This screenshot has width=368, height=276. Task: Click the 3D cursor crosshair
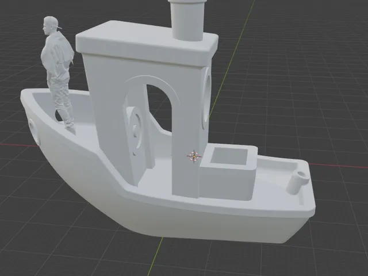pos(194,156)
